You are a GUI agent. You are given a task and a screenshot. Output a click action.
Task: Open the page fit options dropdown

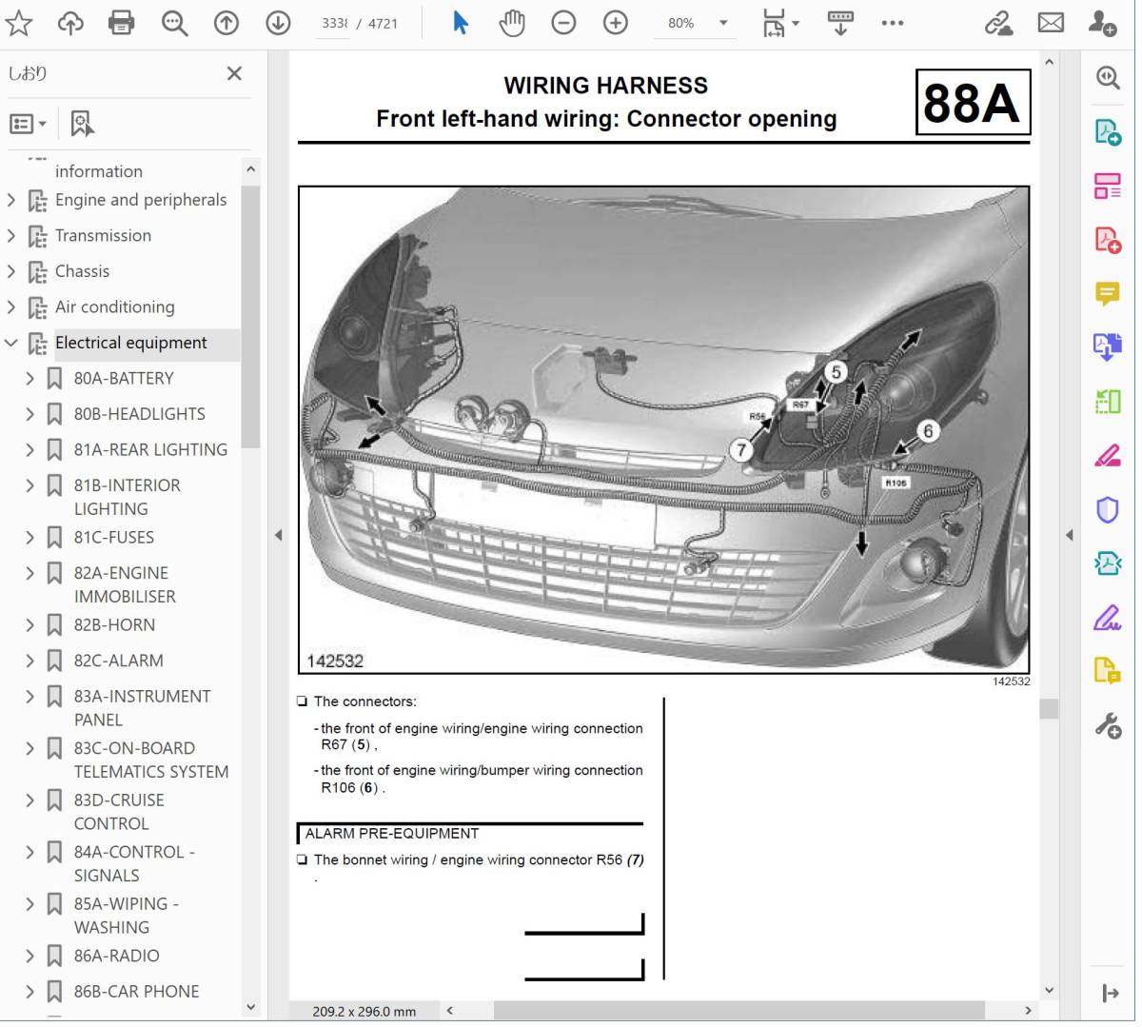click(x=781, y=23)
